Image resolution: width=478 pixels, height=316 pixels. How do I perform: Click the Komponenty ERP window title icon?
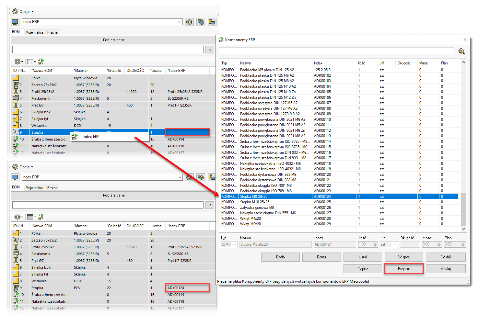coord(221,40)
